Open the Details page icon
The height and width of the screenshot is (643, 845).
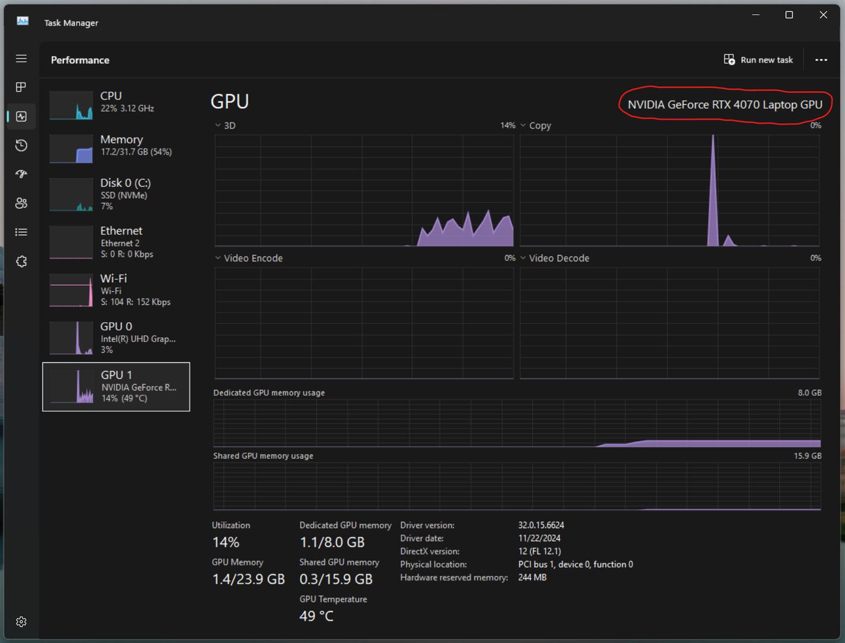(x=21, y=232)
